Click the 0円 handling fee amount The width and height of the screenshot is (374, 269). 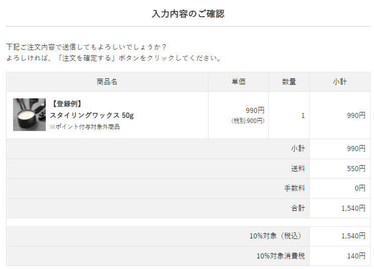359,188
